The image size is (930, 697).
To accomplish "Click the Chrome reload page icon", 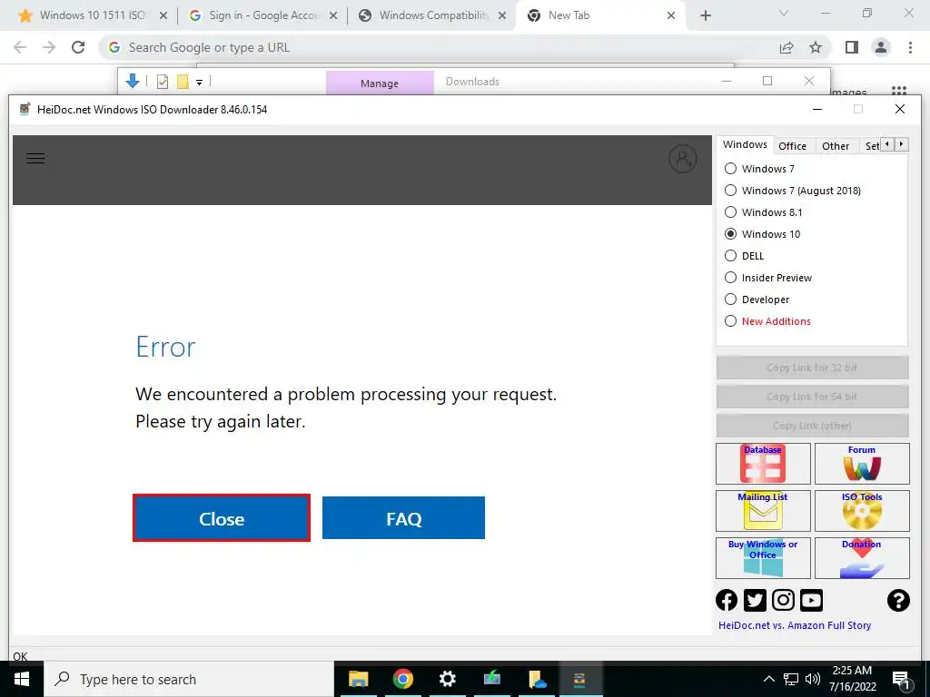I will [78, 47].
